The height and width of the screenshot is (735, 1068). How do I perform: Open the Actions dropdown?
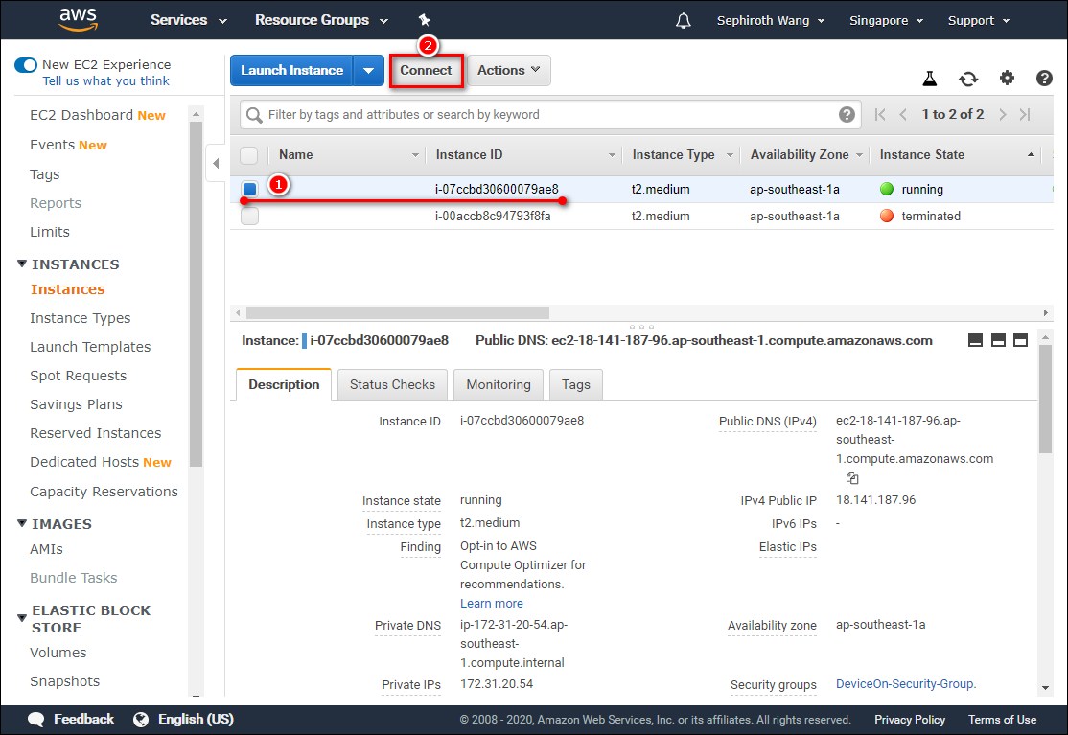coord(508,70)
